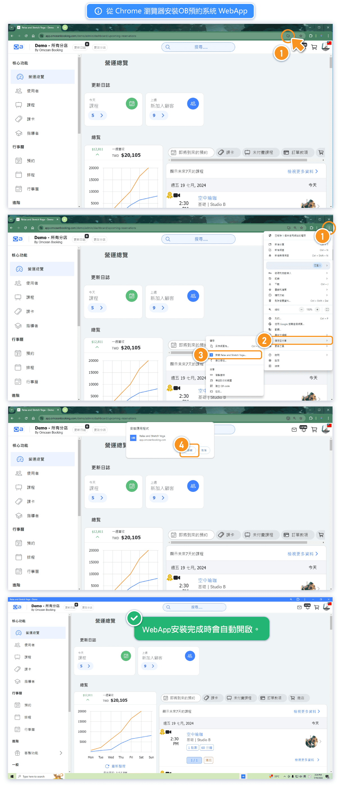Click the 列印 printer icon in Chrome menu
This screenshot has width=341, height=786.
[270, 318]
